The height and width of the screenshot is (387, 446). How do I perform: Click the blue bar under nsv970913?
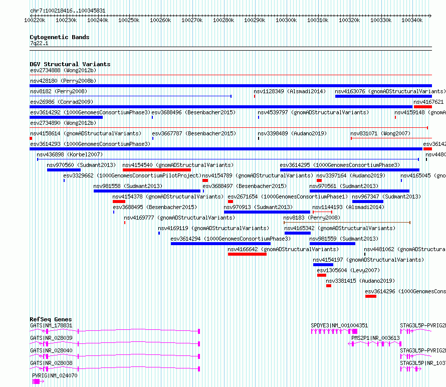267,212
